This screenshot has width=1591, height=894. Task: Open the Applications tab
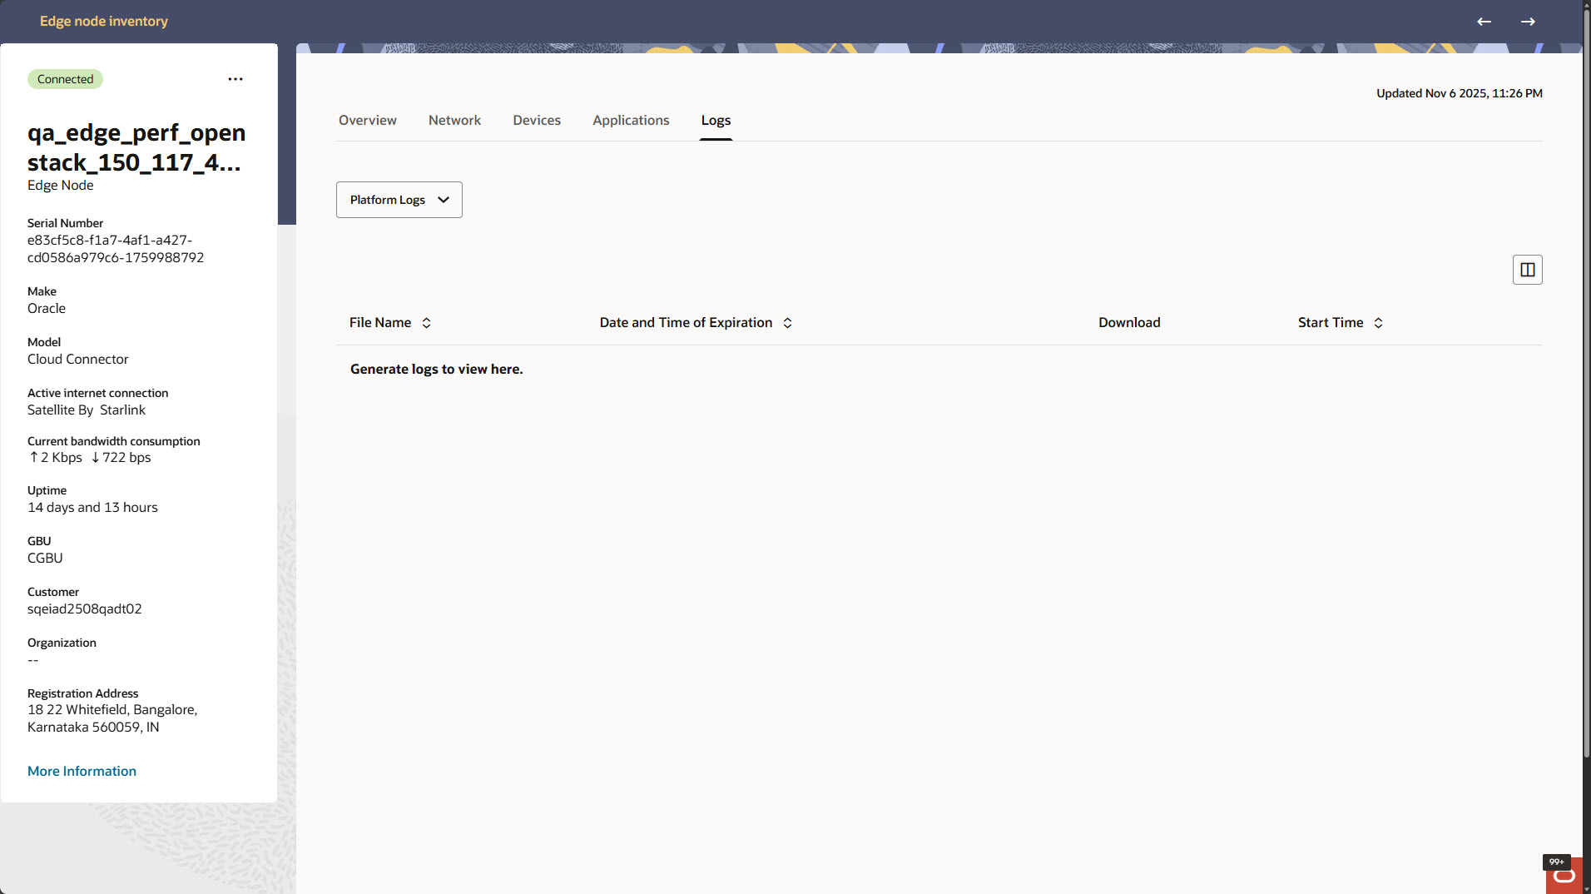[x=630, y=120]
